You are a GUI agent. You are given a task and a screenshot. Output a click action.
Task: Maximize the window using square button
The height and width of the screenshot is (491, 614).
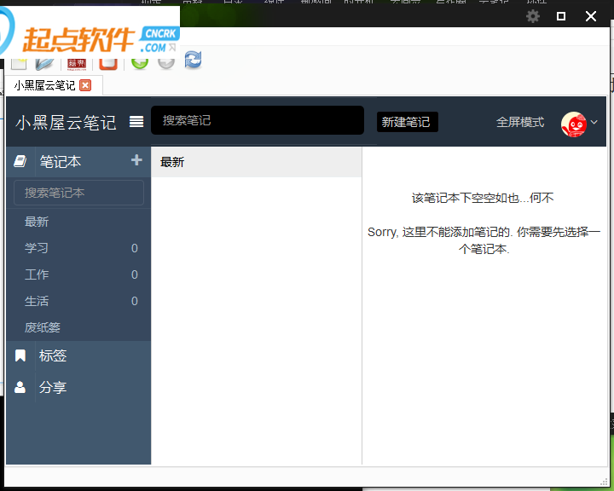(561, 16)
